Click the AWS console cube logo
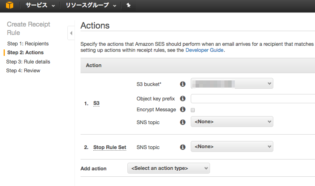315x186 pixels. (10, 5)
